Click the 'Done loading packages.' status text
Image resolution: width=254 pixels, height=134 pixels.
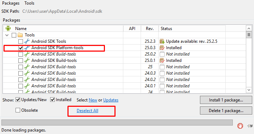[24, 130]
